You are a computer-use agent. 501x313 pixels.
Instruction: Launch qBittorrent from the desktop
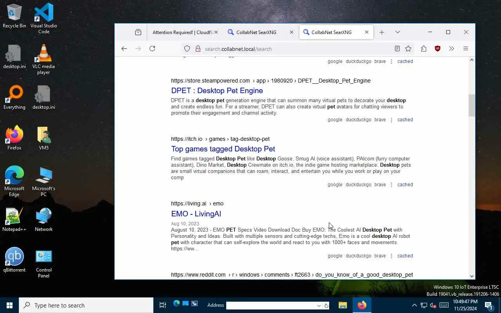(14, 260)
